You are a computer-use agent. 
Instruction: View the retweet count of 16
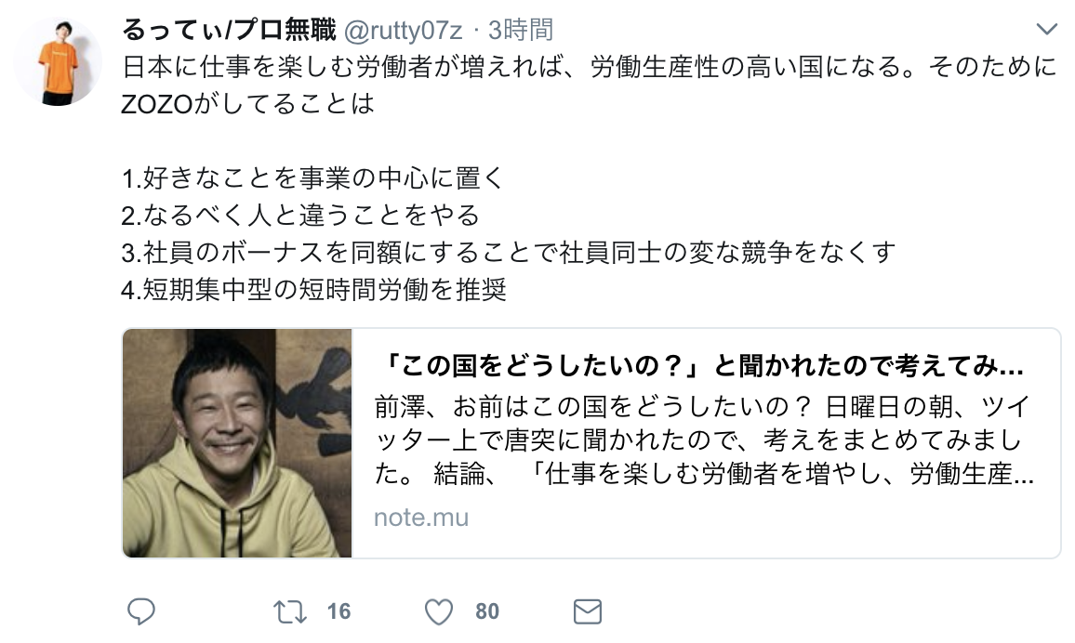[x=338, y=611]
